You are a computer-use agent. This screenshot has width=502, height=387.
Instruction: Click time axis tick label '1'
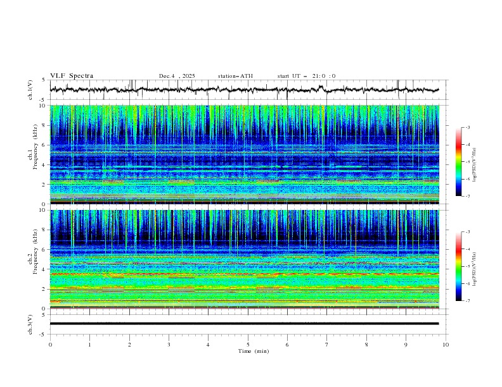click(89, 345)
